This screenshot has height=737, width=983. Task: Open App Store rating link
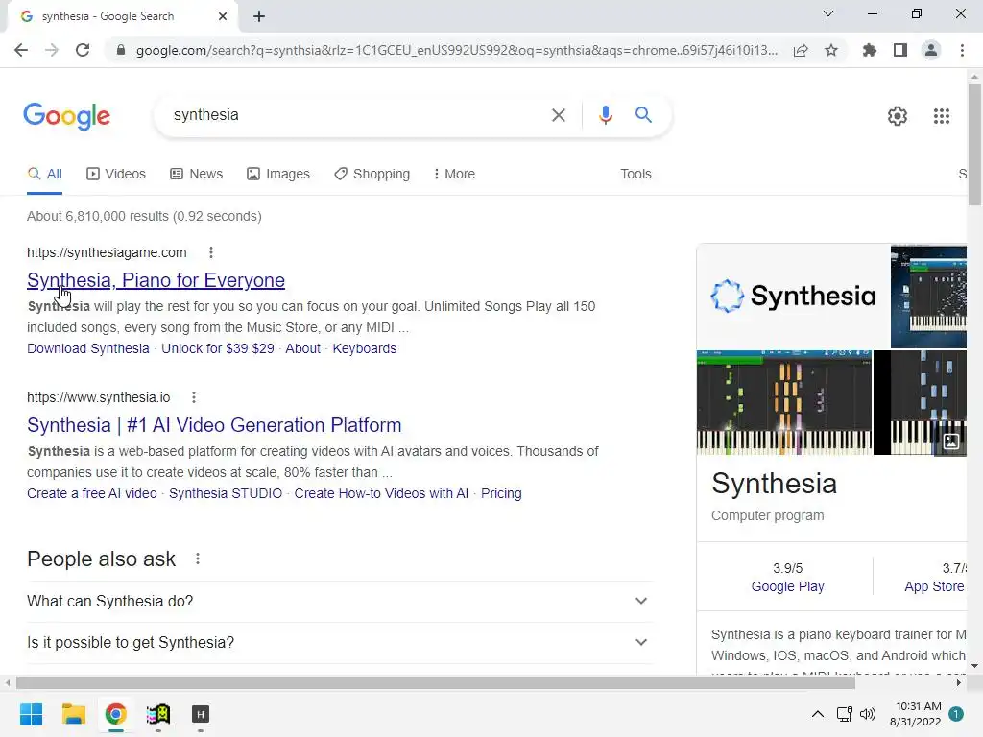point(934,586)
